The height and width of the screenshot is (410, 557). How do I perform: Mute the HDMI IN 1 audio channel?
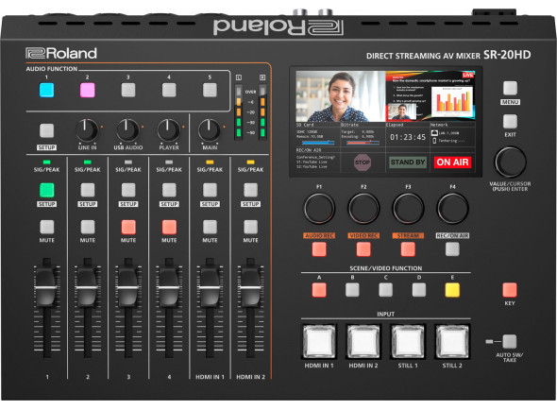click(x=210, y=227)
